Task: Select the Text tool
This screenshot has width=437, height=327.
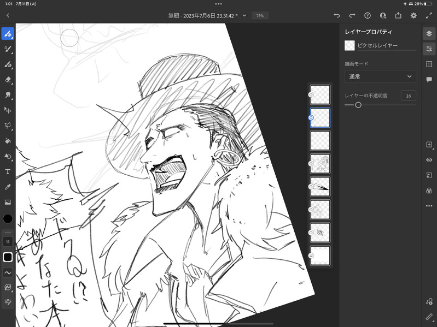Action: coord(8,171)
